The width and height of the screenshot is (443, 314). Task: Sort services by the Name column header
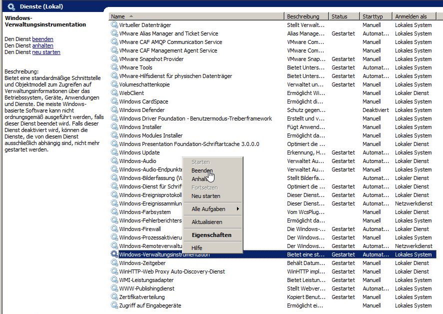click(x=196, y=16)
